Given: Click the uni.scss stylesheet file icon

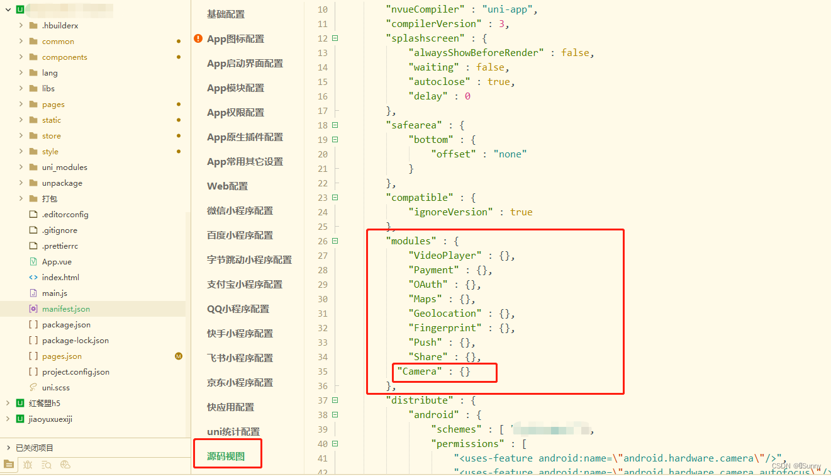Looking at the screenshot, I should [33, 387].
